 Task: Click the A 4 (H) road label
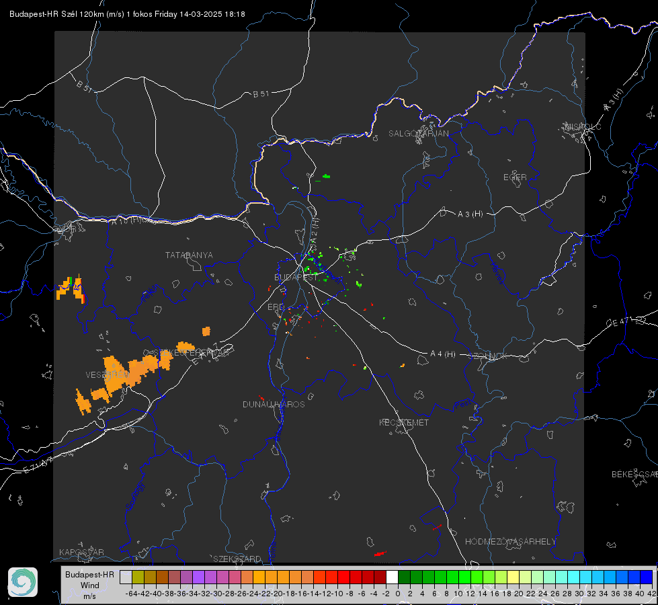click(x=443, y=354)
